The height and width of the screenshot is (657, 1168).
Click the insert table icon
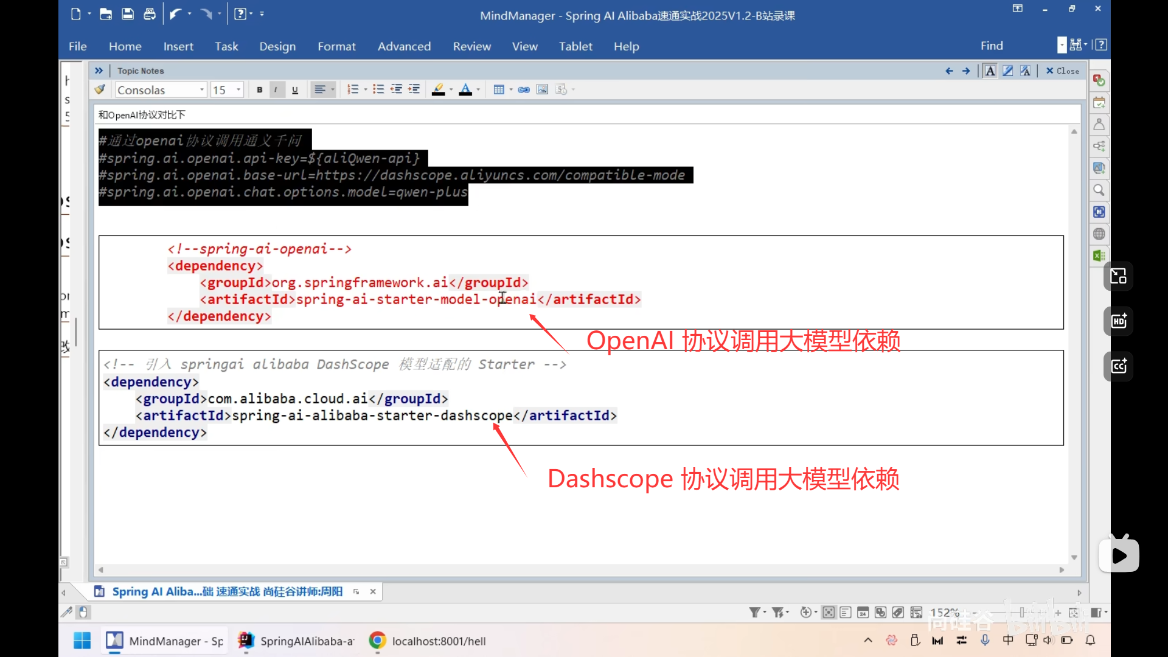[x=499, y=90]
